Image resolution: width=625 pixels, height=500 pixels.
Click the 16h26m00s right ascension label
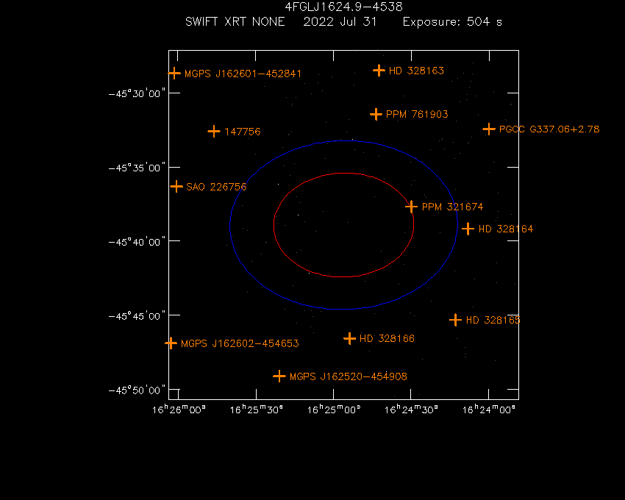click(x=179, y=410)
